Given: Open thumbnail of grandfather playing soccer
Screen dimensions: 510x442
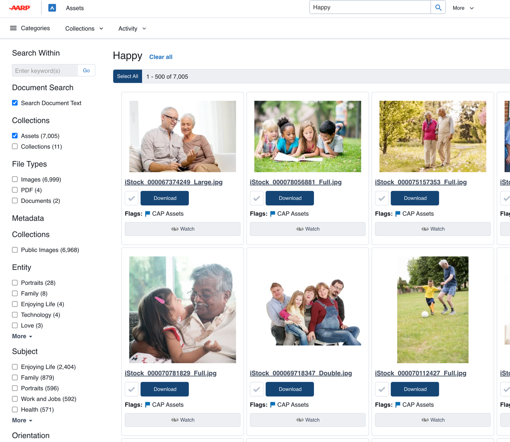Looking at the screenshot, I should pos(433,310).
